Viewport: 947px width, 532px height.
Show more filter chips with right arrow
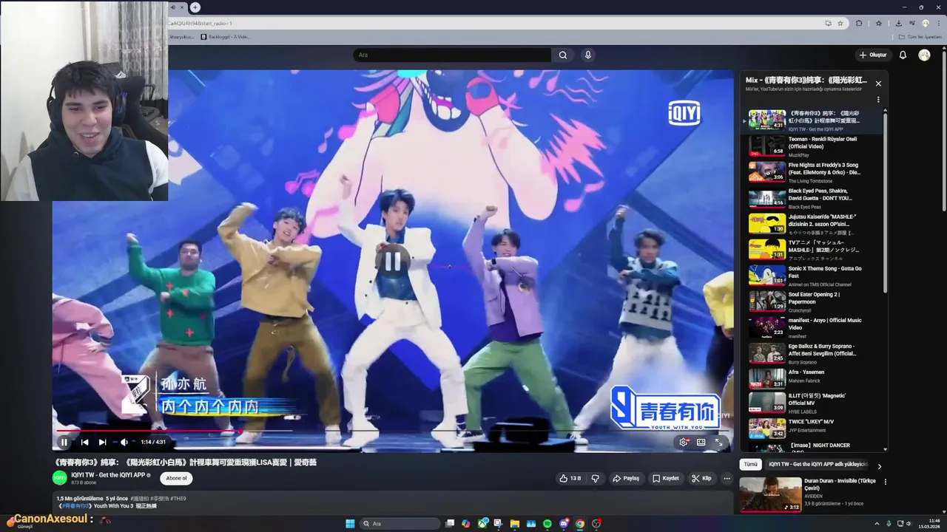[879, 466]
